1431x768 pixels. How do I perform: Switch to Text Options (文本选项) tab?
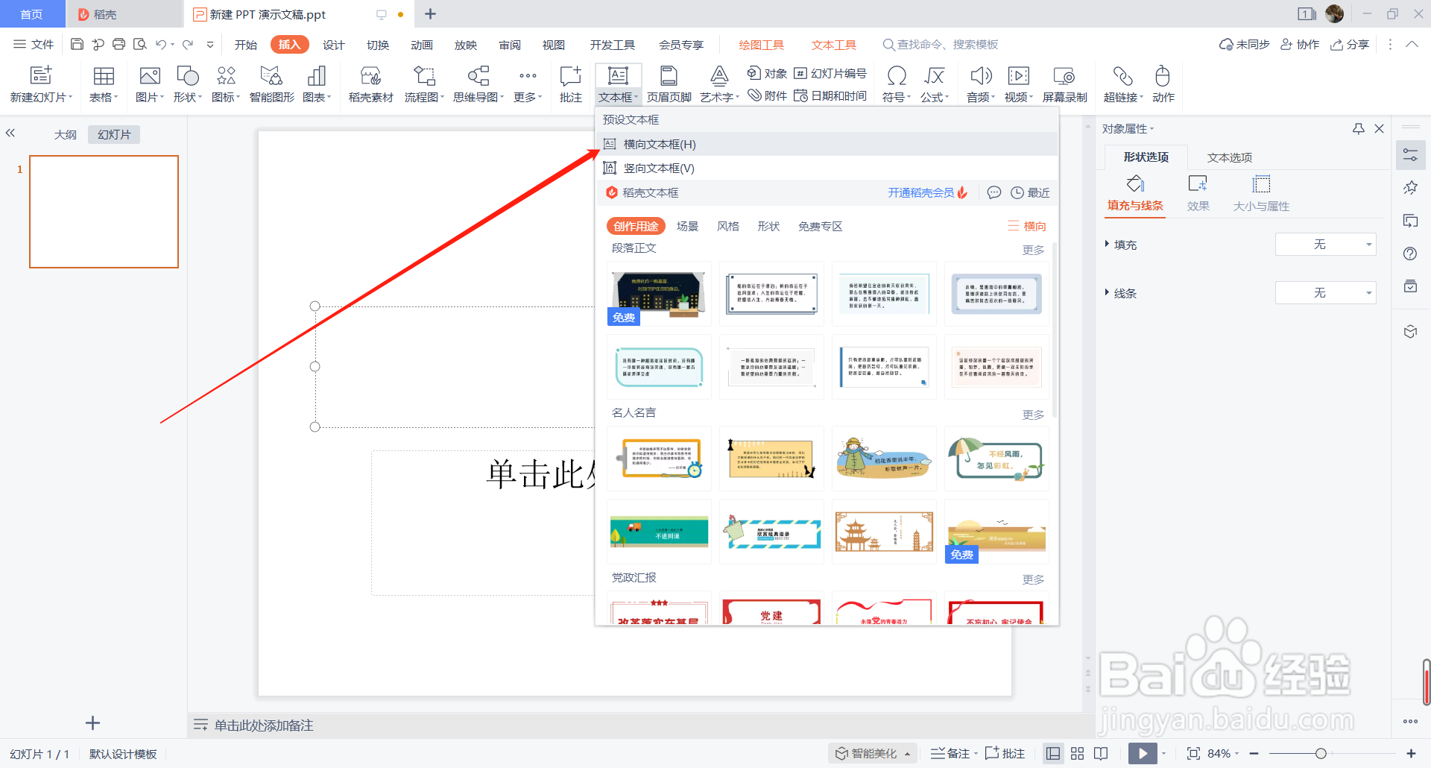coord(1230,157)
